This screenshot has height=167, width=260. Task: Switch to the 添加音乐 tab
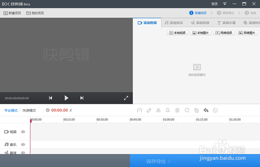pyautogui.click(x=174, y=23)
